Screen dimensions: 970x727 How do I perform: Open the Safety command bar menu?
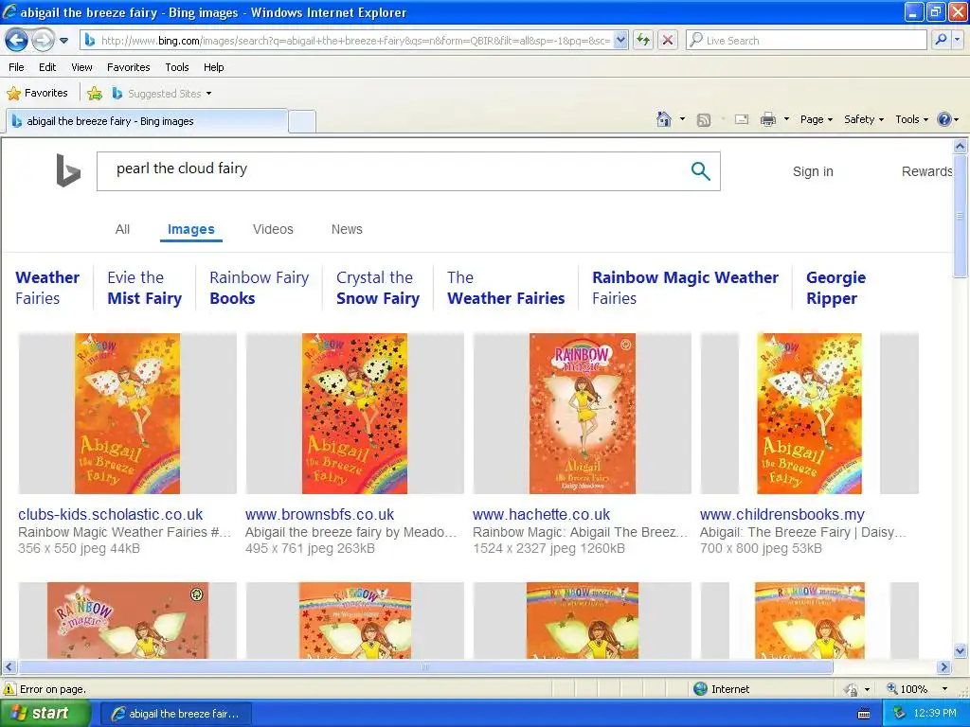864,119
